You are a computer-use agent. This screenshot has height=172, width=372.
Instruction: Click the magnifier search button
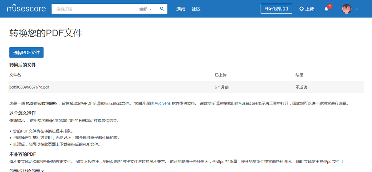coord(162,9)
